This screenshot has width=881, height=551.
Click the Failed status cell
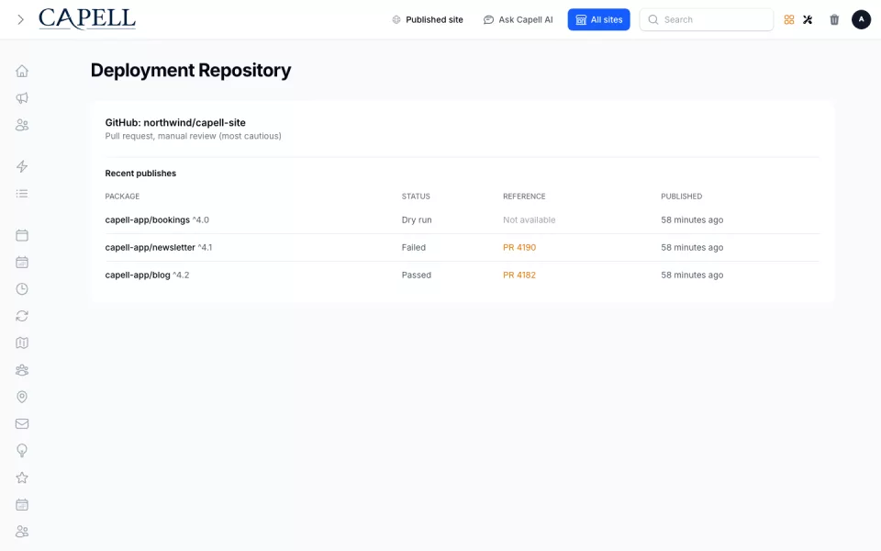click(x=414, y=247)
